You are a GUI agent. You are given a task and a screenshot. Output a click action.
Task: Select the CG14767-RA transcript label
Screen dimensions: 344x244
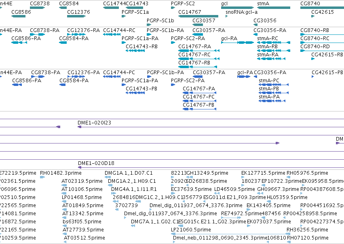tap(194, 47)
